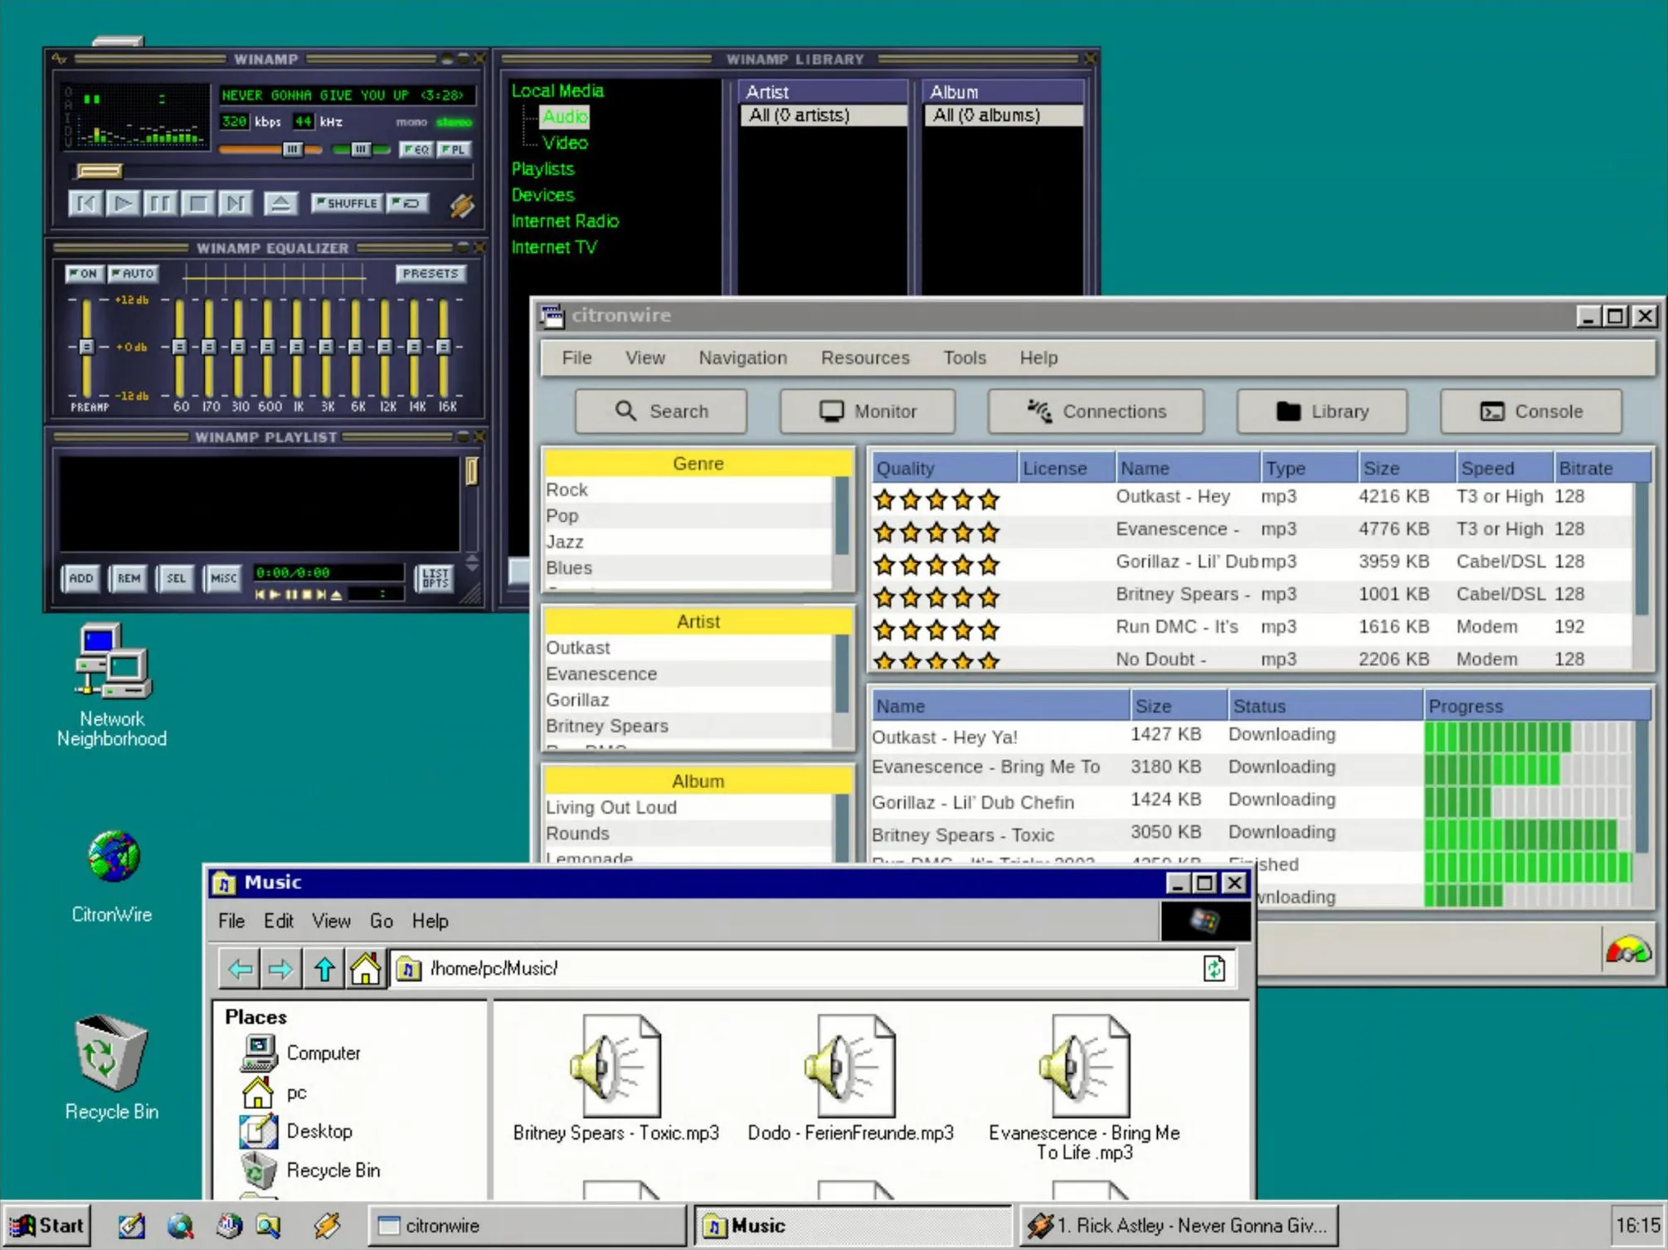Screen dimensions: 1668x1250
Task: Launch Winamp from the quick launch lightning icon
Action: (327, 1226)
